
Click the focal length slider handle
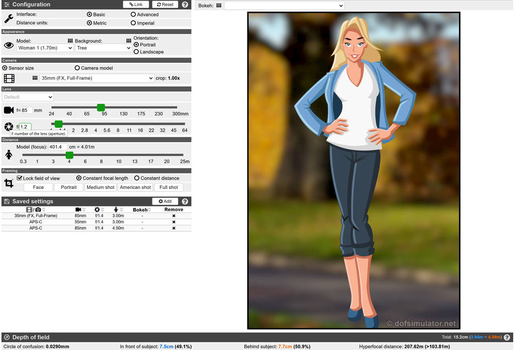(x=101, y=108)
